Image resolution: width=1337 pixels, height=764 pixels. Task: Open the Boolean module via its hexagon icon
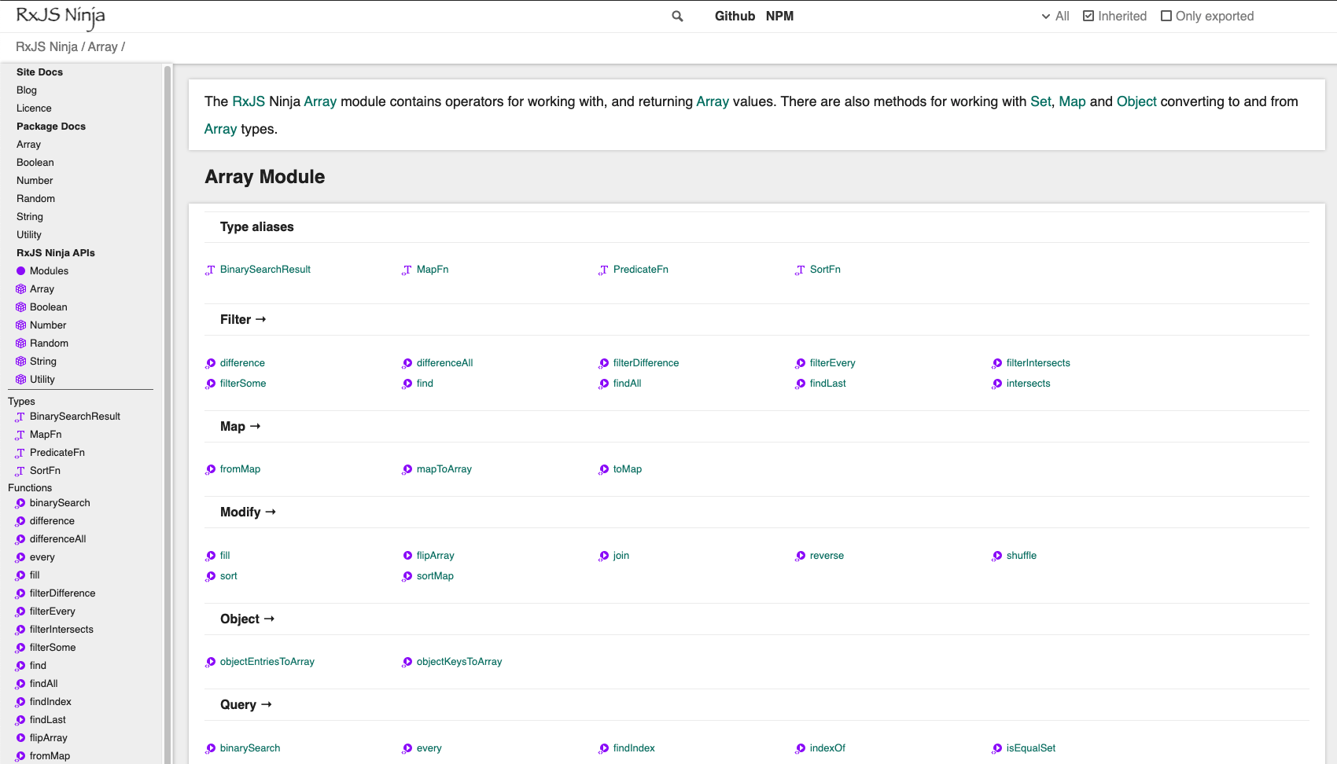pyautogui.click(x=20, y=307)
